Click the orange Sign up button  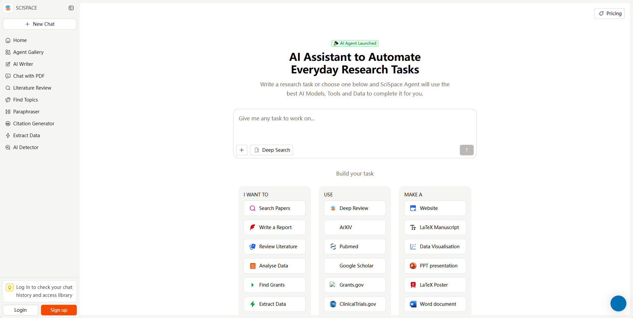click(59, 310)
